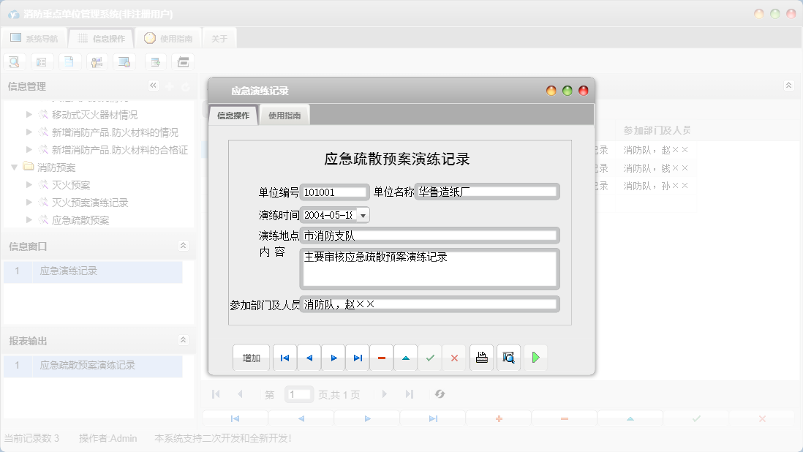Image resolution: width=803 pixels, height=452 pixels.
Task: Switch to the 使用指南 tab in the dialog
Action: pyautogui.click(x=284, y=115)
